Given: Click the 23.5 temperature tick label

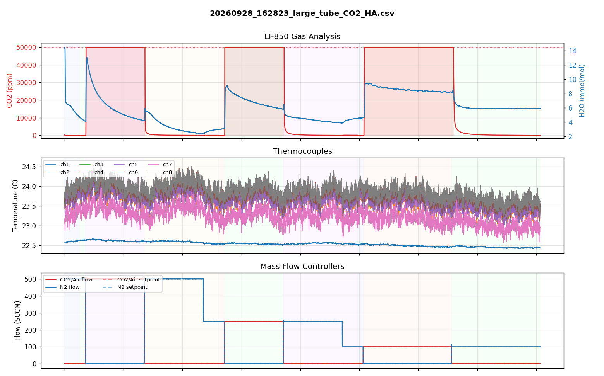Looking at the screenshot, I should point(29,206).
